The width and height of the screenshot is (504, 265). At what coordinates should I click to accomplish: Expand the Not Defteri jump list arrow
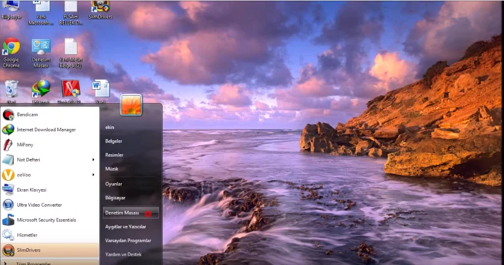coord(93,160)
